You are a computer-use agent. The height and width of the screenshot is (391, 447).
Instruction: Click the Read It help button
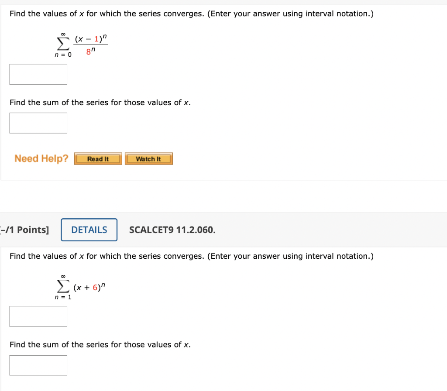[x=98, y=158]
